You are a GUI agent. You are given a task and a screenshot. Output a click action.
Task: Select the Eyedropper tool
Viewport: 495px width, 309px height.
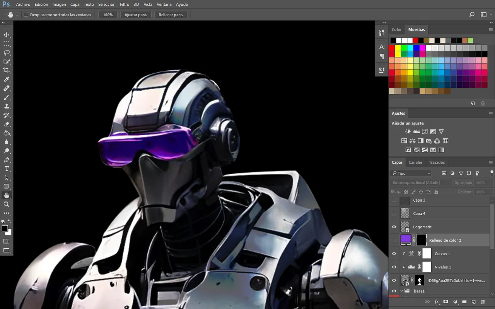(7, 80)
